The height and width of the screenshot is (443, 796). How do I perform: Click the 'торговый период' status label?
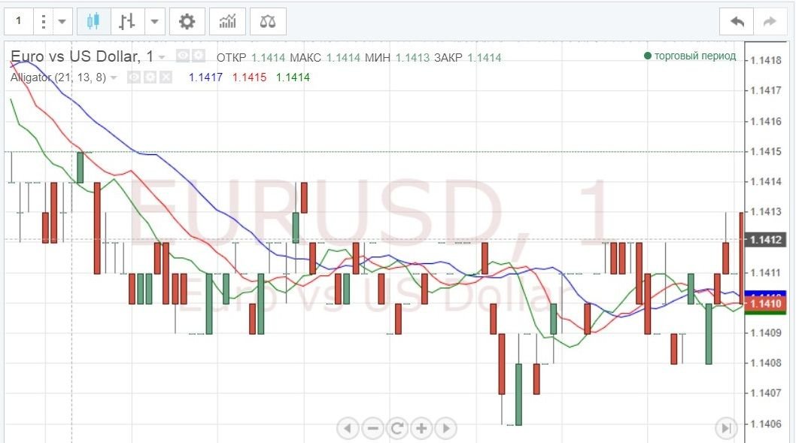point(695,56)
